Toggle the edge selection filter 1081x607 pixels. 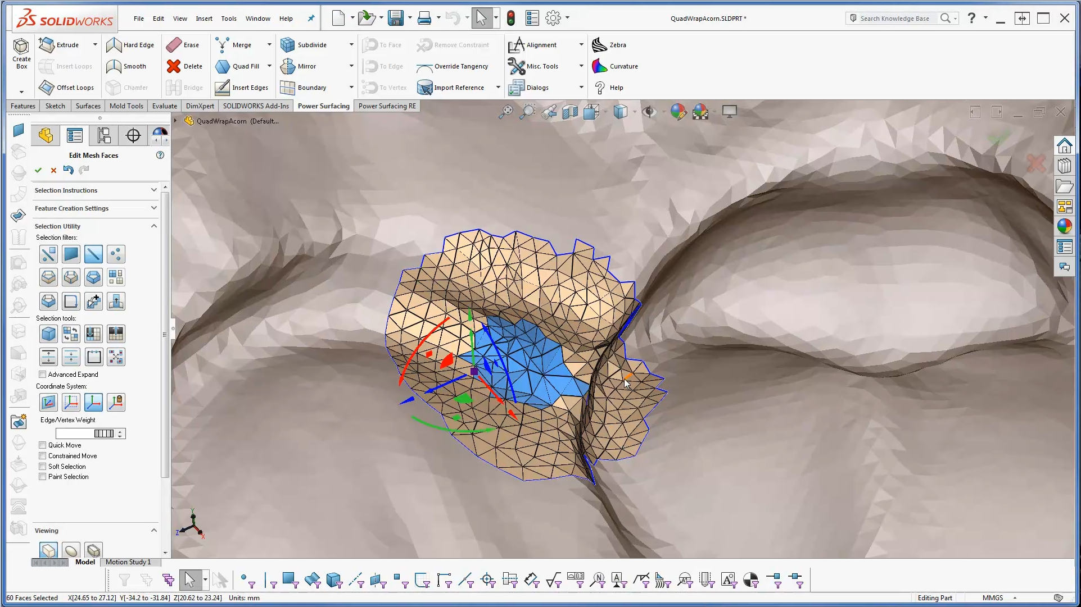click(x=93, y=254)
